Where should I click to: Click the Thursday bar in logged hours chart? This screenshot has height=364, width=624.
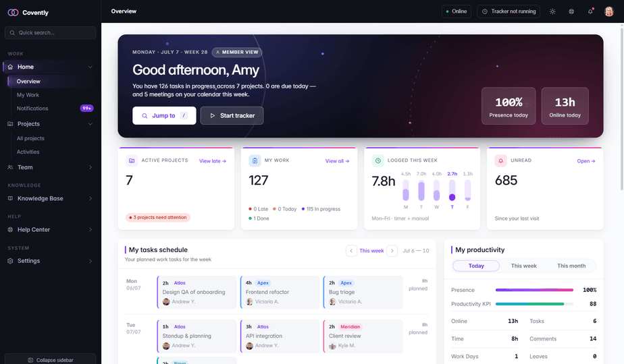(x=452, y=190)
